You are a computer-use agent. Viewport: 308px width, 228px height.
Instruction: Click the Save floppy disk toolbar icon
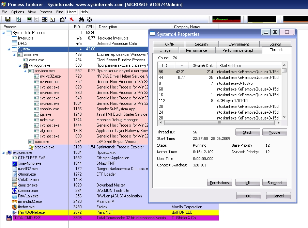(8, 19)
